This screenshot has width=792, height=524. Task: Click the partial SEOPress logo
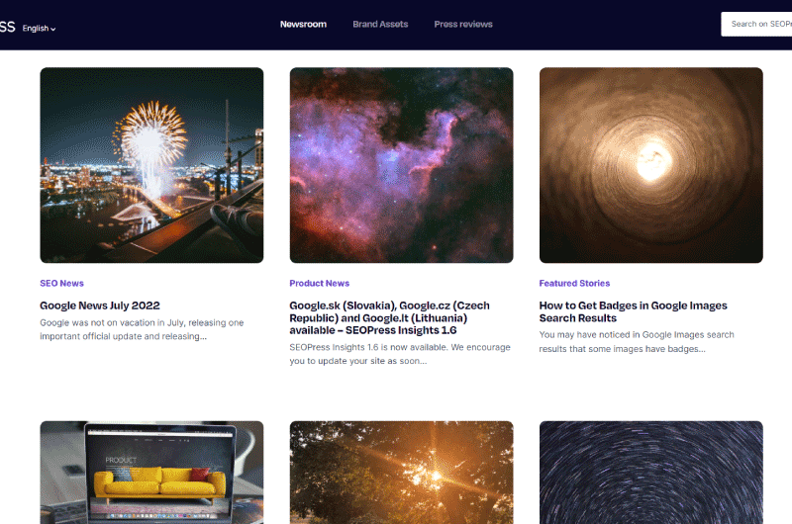(8, 27)
